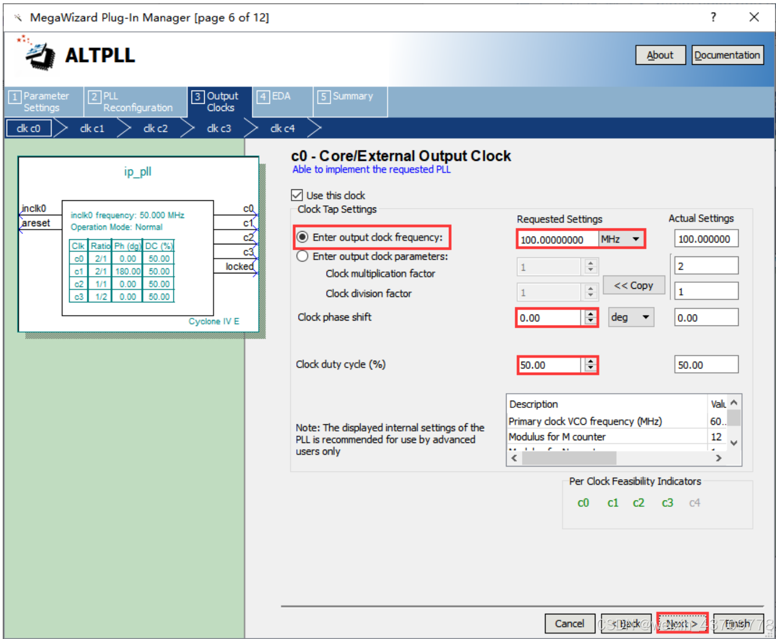Click description table scroll-up arrow

pyautogui.click(x=734, y=402)
